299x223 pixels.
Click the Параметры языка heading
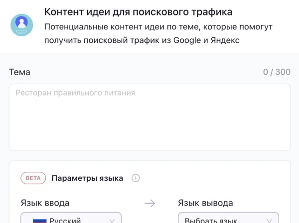coord(87,178)
